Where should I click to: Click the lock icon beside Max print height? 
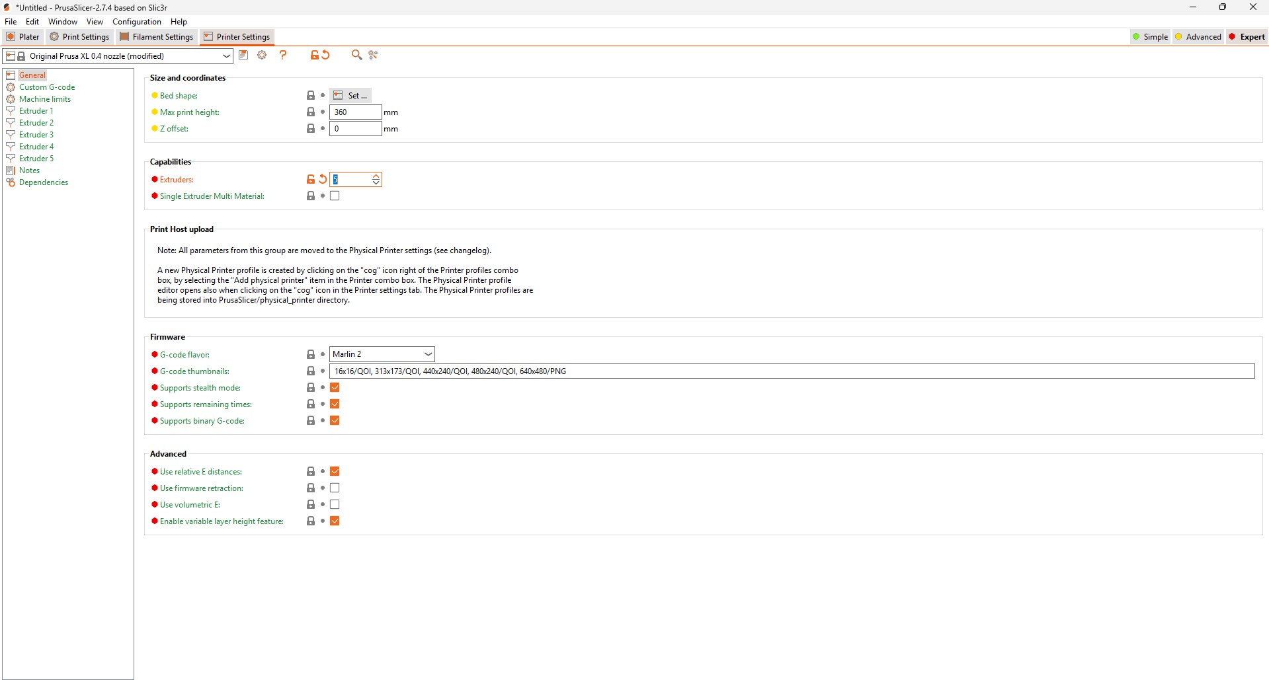311,112
